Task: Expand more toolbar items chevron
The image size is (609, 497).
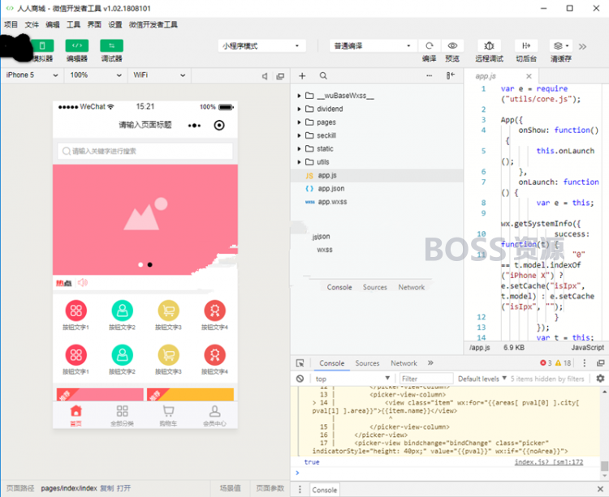Action: point(582,46)
